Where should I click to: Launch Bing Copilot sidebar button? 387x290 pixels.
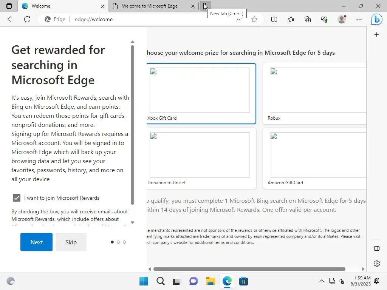tap(377, 19)
